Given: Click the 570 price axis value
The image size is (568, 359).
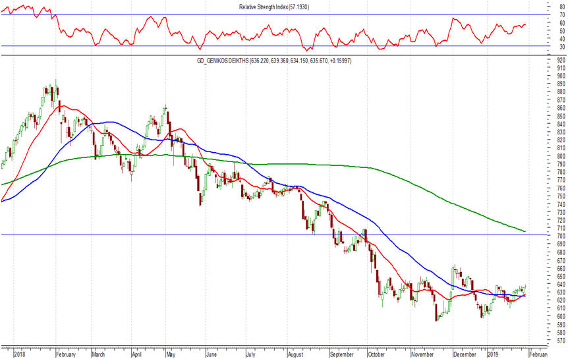Looking at the screenshot, I should point(561,341).
